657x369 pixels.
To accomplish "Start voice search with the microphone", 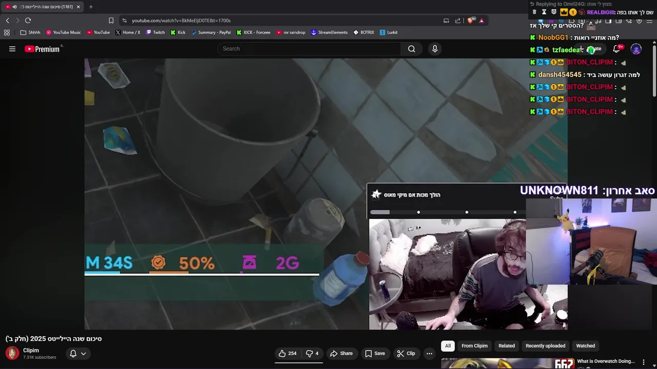I will point(435,49).
